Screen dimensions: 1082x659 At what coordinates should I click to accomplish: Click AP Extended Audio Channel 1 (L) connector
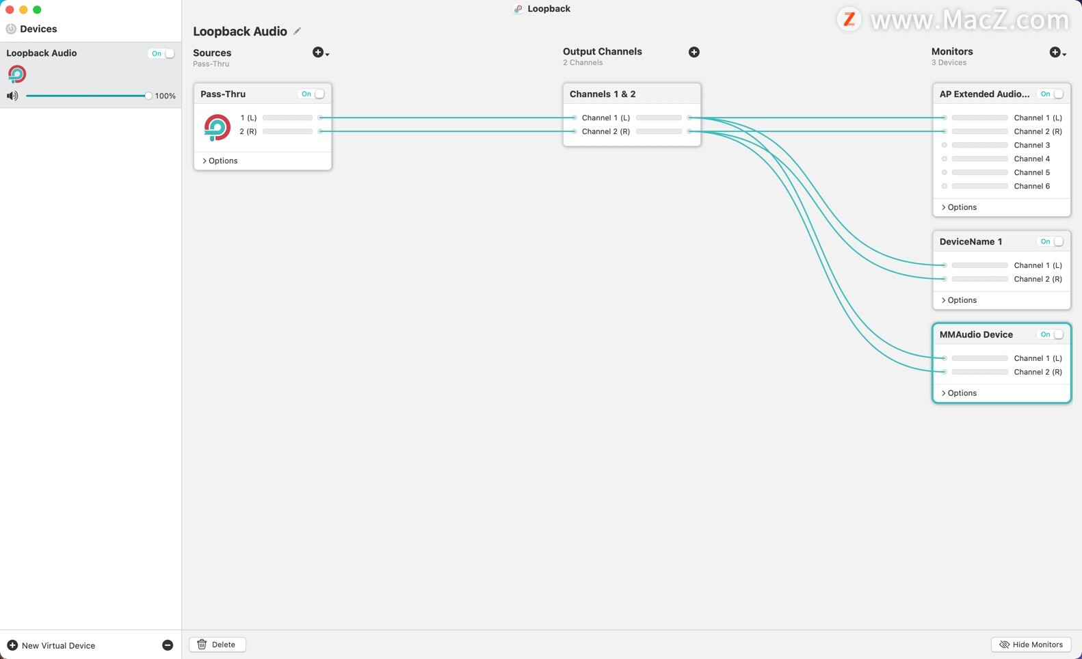pos(945,118)
